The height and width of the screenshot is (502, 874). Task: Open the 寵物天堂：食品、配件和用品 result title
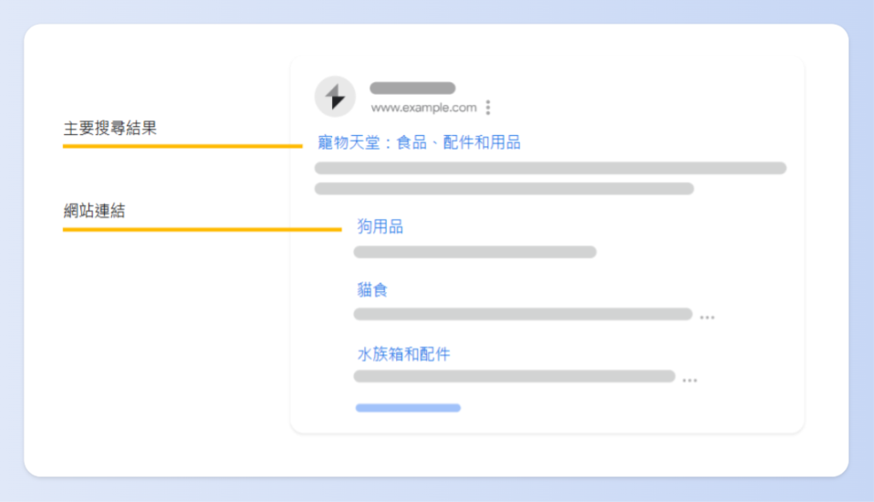(418, 143)
